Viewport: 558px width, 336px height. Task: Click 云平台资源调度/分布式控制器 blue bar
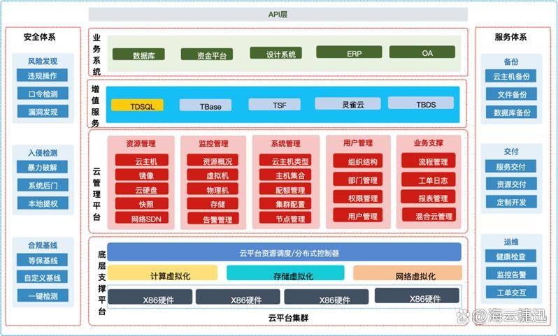tap(285, 252)
